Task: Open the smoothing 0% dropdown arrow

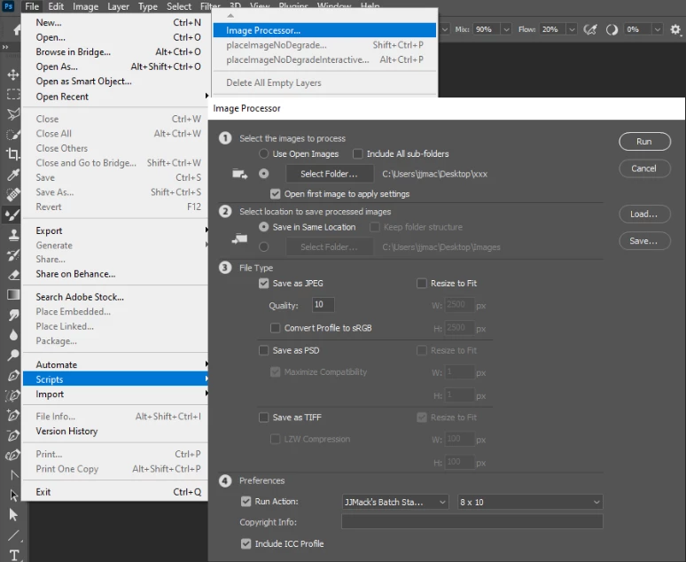Action: [657, 29]
